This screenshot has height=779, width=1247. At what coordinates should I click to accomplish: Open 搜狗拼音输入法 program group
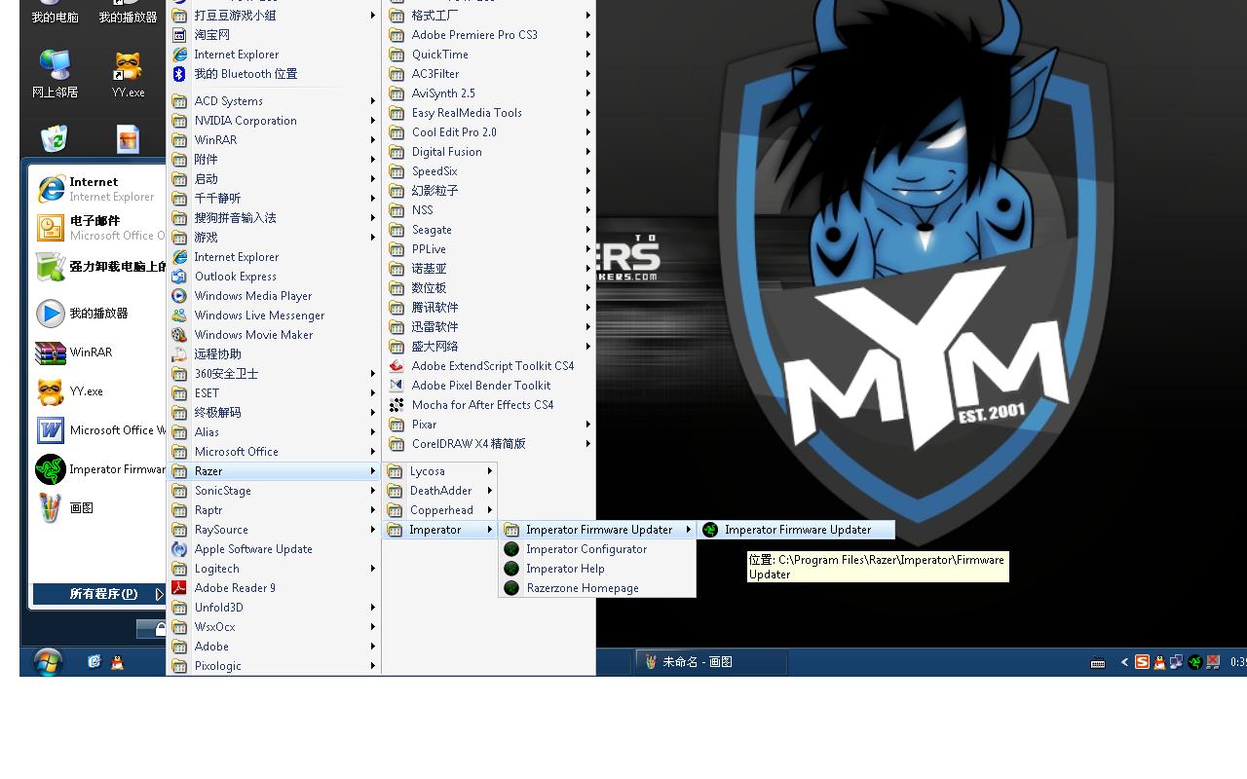pyautogui.click(x=273, y=218)
